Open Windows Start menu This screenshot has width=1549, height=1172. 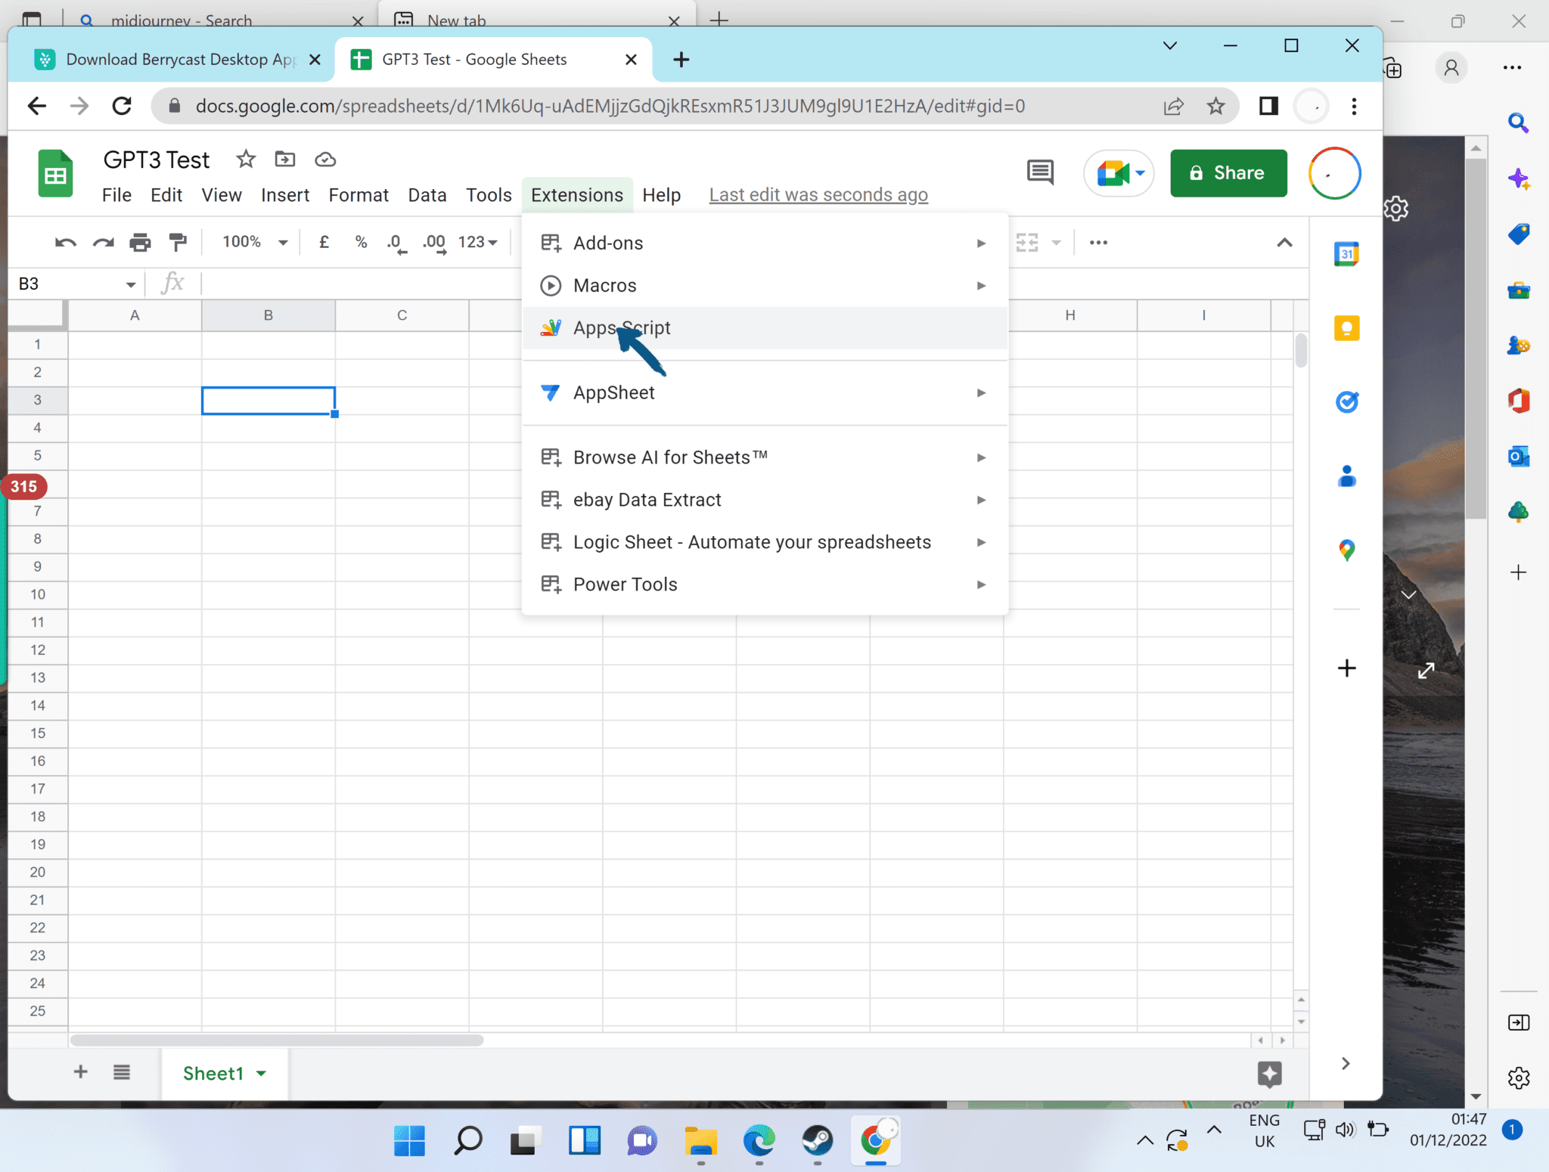tap(409, 1140)
